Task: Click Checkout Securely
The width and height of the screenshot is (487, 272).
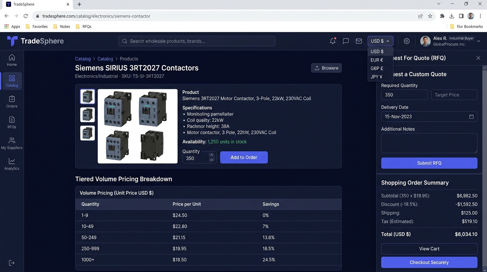Action: (x=429, y=262)
